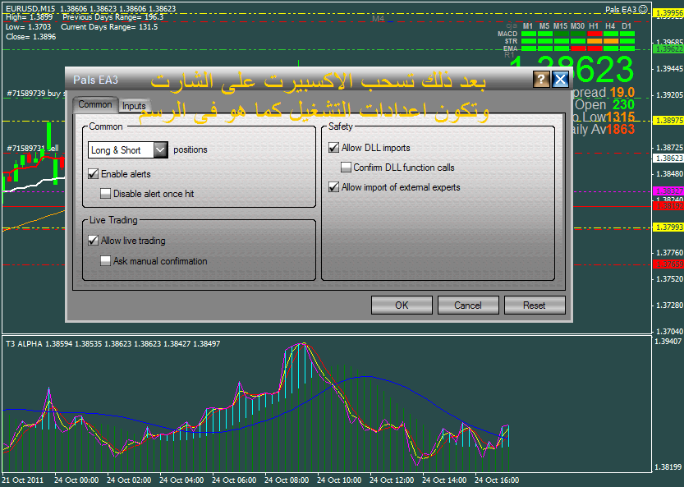Screen dimensions: 684x487
Task: Click the Reset button
Action: point(534,305)
